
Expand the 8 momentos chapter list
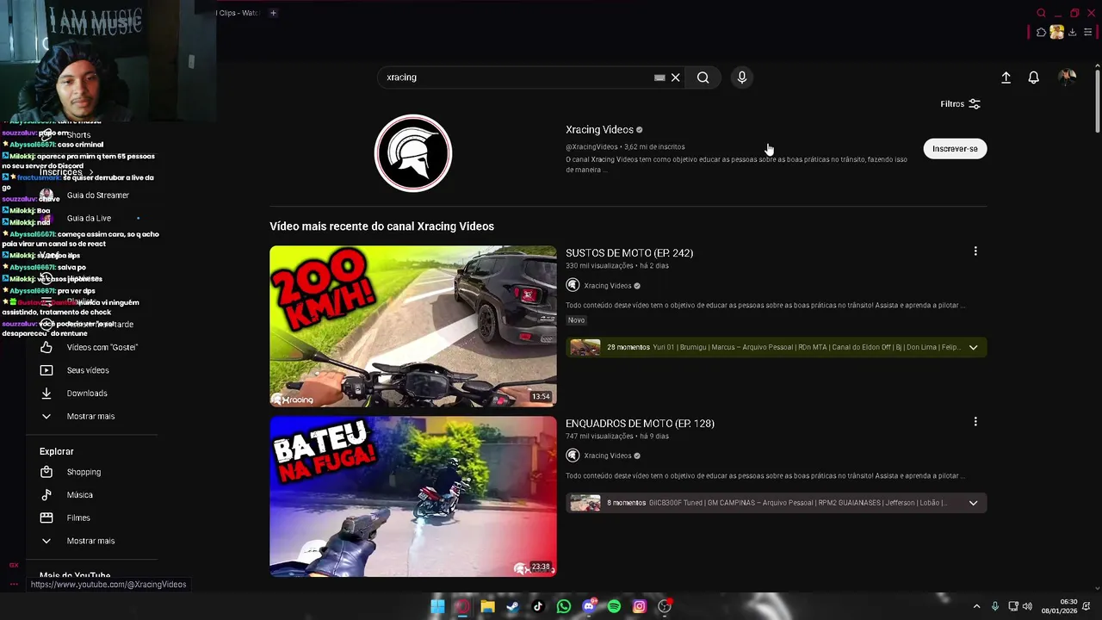tap(973, 503)
